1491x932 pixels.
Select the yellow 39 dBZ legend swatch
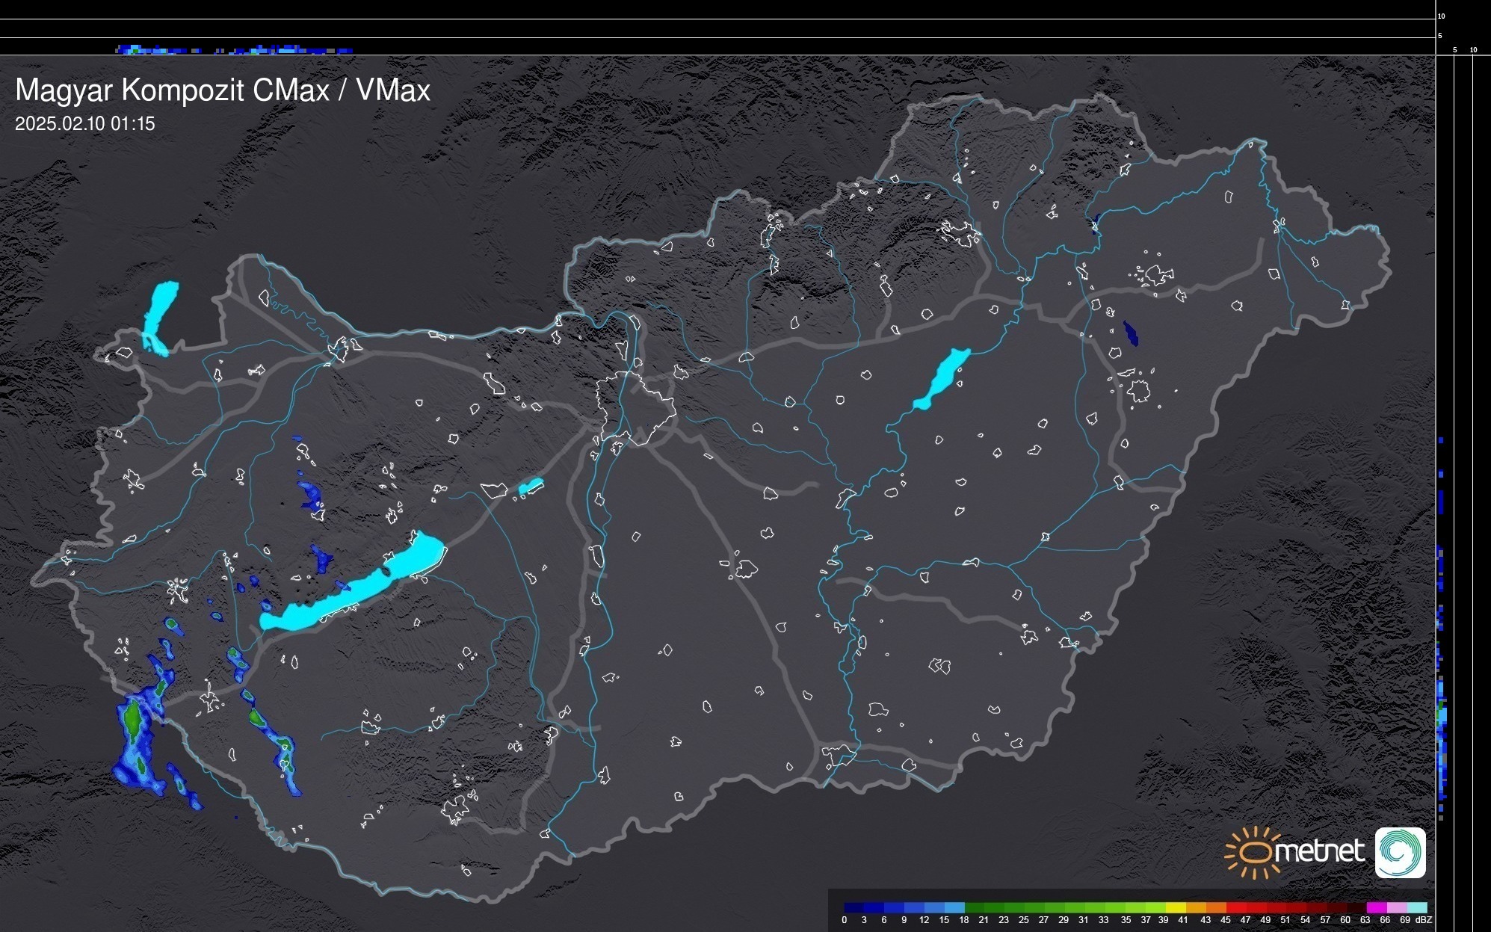coord(1176,907)
